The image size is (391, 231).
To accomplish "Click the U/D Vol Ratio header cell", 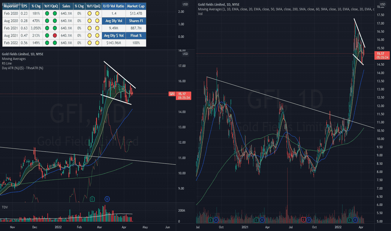I will (114, 6).
